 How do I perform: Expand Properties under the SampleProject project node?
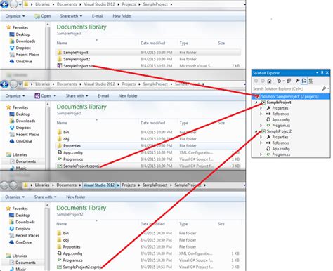[261, 108]
